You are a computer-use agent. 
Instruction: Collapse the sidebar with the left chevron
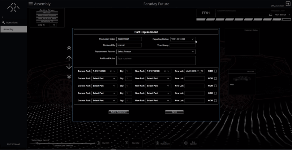tap(3, 17)
